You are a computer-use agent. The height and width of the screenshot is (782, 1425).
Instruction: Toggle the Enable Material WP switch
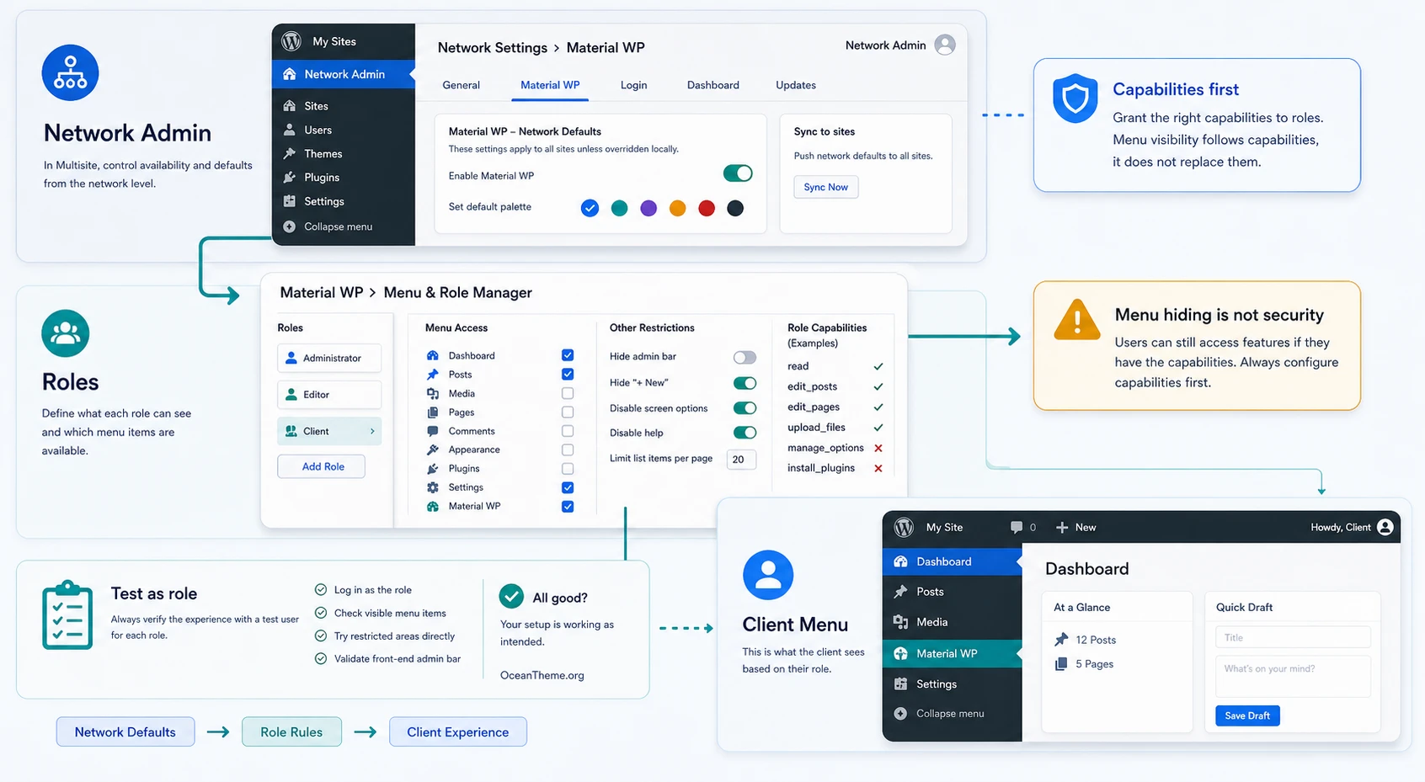738,173
